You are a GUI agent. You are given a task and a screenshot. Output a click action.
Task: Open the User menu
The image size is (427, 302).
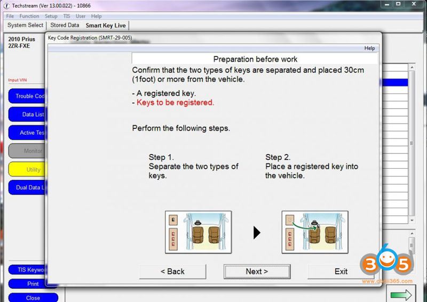tap(81, 16)
